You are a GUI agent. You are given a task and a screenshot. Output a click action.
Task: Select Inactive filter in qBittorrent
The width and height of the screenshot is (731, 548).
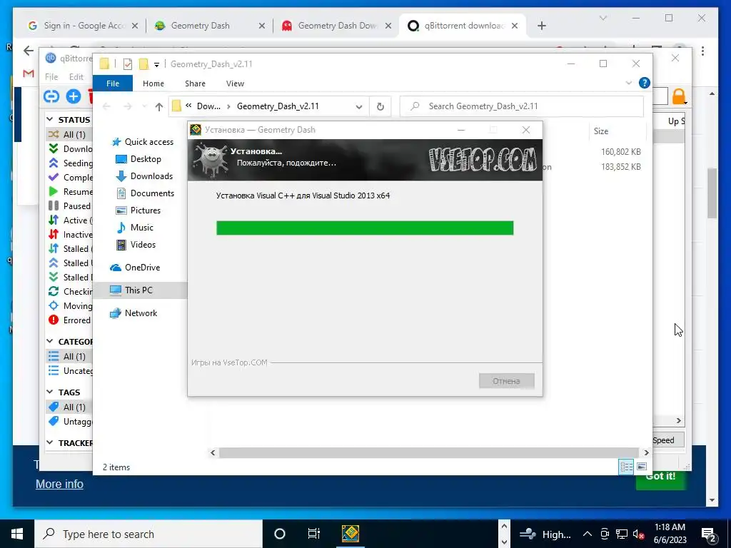70,234
